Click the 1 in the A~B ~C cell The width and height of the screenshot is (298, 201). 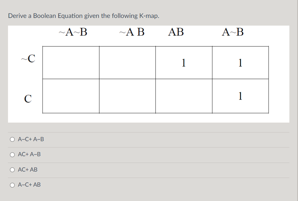[x=240, y=63]
